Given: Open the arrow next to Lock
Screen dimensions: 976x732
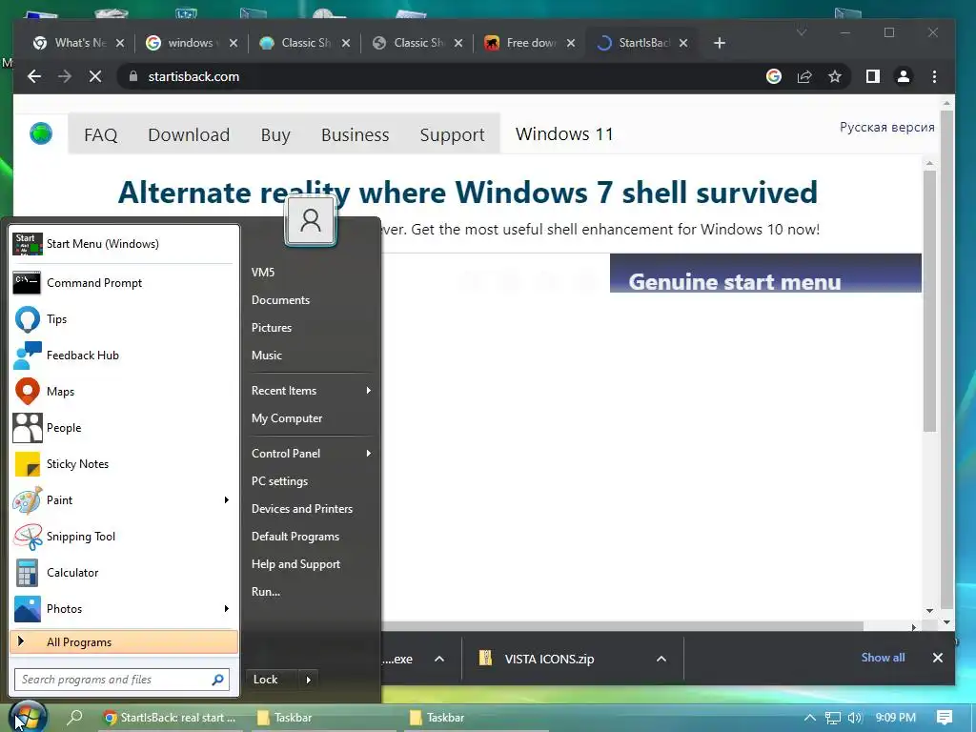Looking at the screenshot, I should point(308,679).
